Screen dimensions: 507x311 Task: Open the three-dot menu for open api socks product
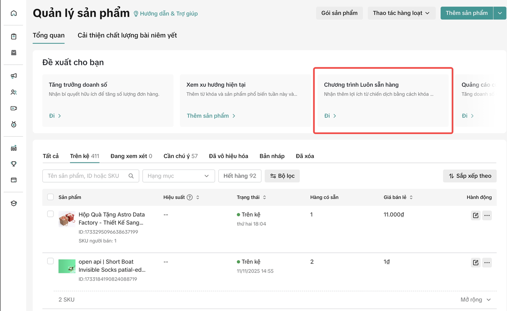487,263
